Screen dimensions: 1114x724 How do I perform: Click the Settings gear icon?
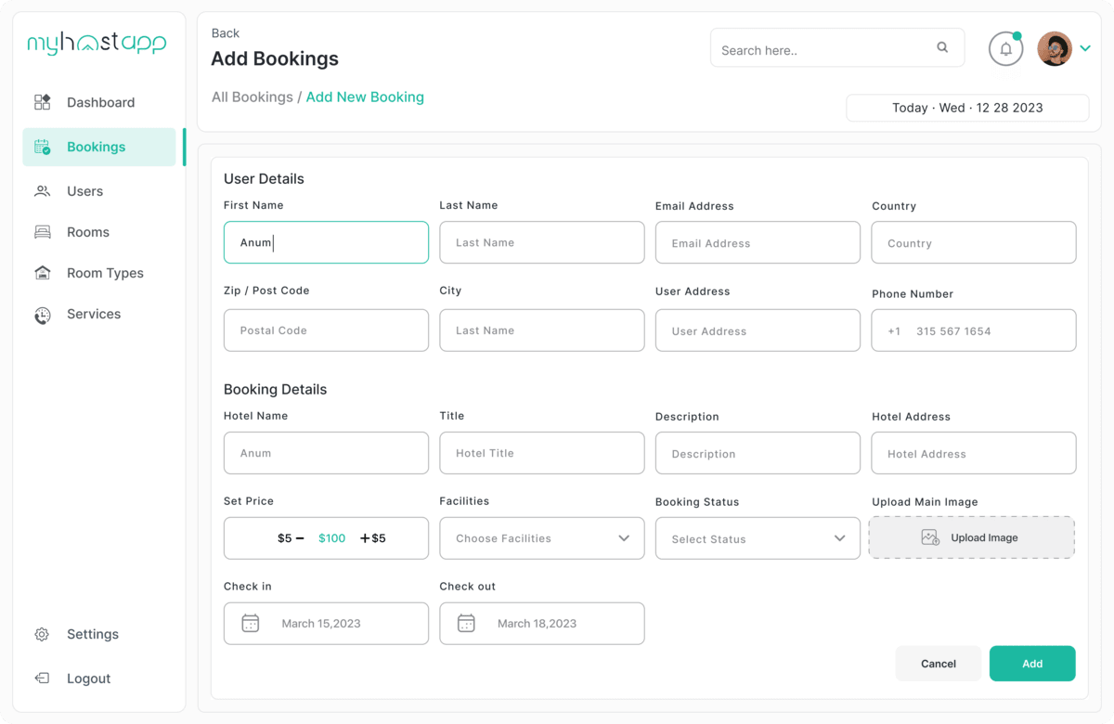pyautogui.click(x=42, y=635)
